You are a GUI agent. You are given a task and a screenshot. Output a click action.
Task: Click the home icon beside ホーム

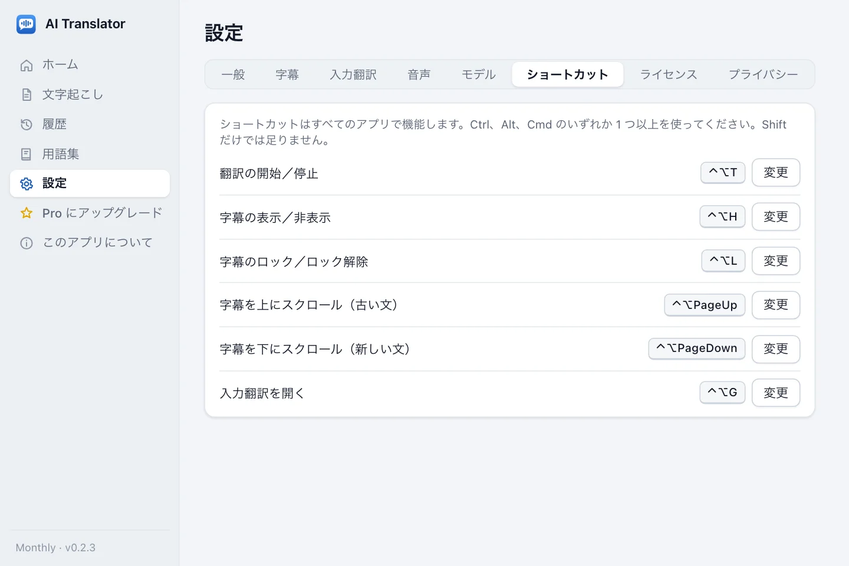pyautogui.click(x=27, y=65)
